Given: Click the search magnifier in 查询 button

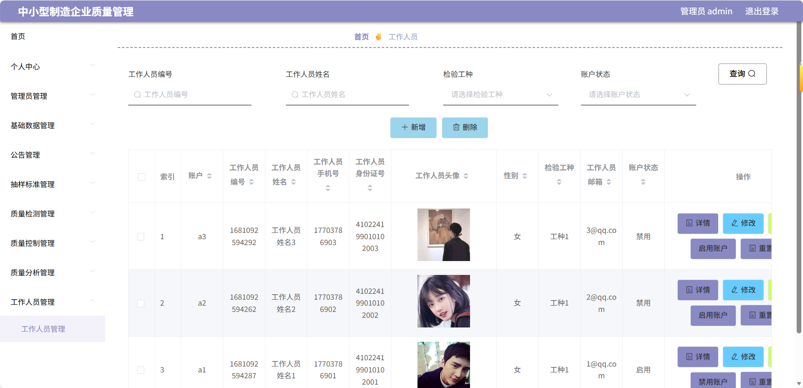Looking at the screenshot, I should point(752,74).
